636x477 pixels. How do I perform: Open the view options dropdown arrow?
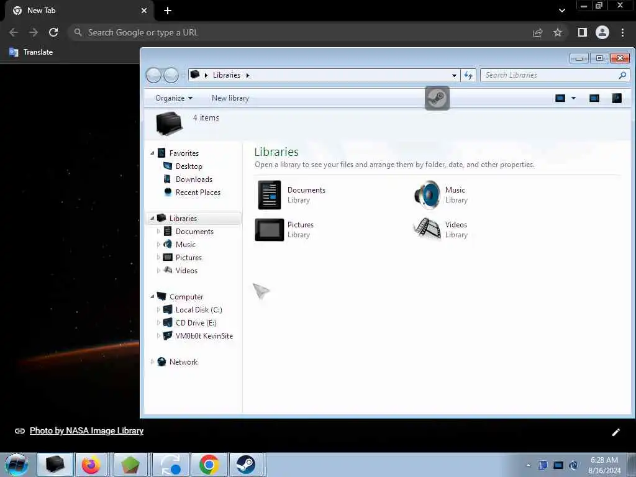573,98
